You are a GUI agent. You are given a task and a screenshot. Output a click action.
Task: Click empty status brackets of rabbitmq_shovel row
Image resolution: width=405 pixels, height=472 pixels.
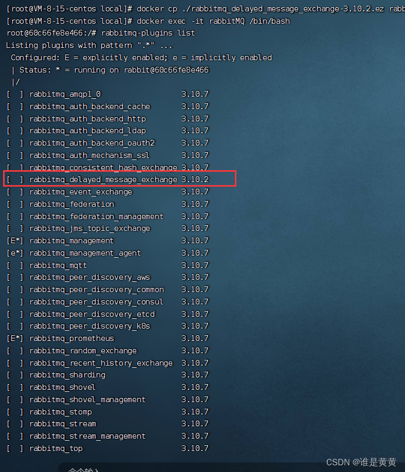pyautogui.click(x=15, y=387)
